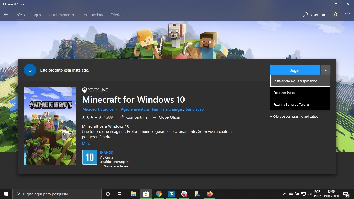Open Cortana from the taskbar
Viewport: 354px width, 199px height.
pos(108,194)
